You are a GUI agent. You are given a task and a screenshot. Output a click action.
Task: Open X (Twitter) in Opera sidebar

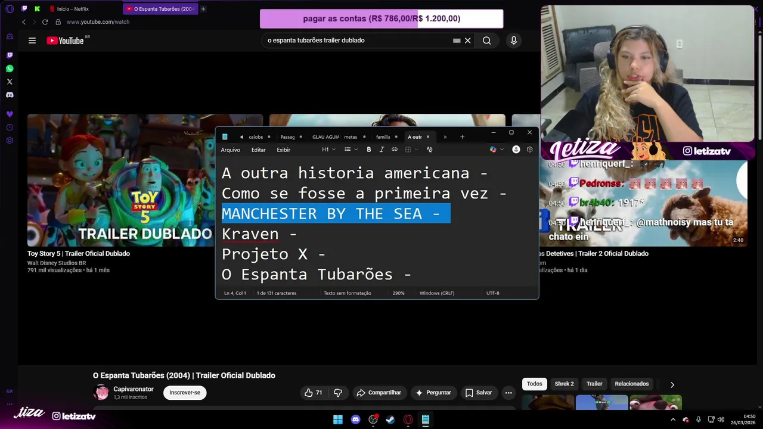pos(10,82)
